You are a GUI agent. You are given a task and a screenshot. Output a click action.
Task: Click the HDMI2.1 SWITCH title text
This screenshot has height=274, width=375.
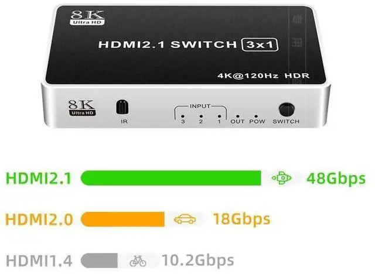pos(168,44)
